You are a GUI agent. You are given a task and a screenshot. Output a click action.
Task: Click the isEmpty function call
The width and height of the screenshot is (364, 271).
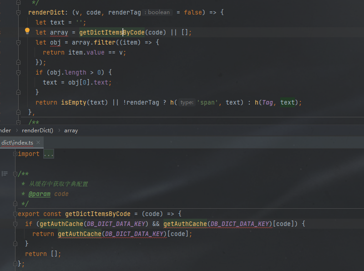(x=74, y=102)
